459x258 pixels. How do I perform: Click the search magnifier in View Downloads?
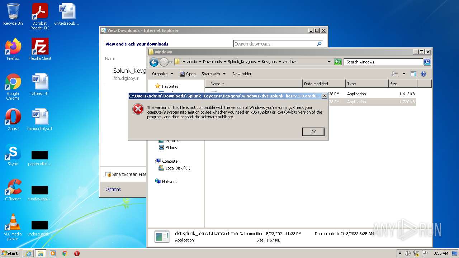[x=319, y=44]
